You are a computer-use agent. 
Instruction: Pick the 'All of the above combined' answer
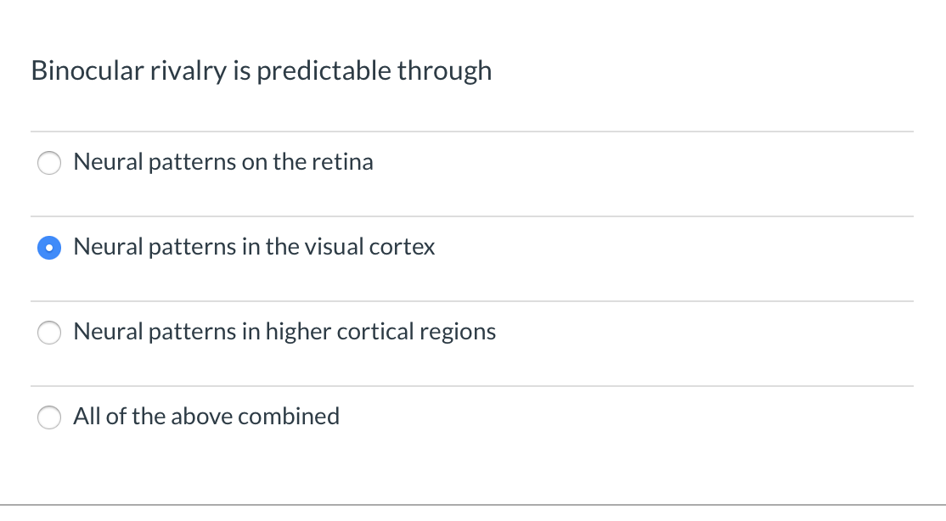(x=49, y=417)
